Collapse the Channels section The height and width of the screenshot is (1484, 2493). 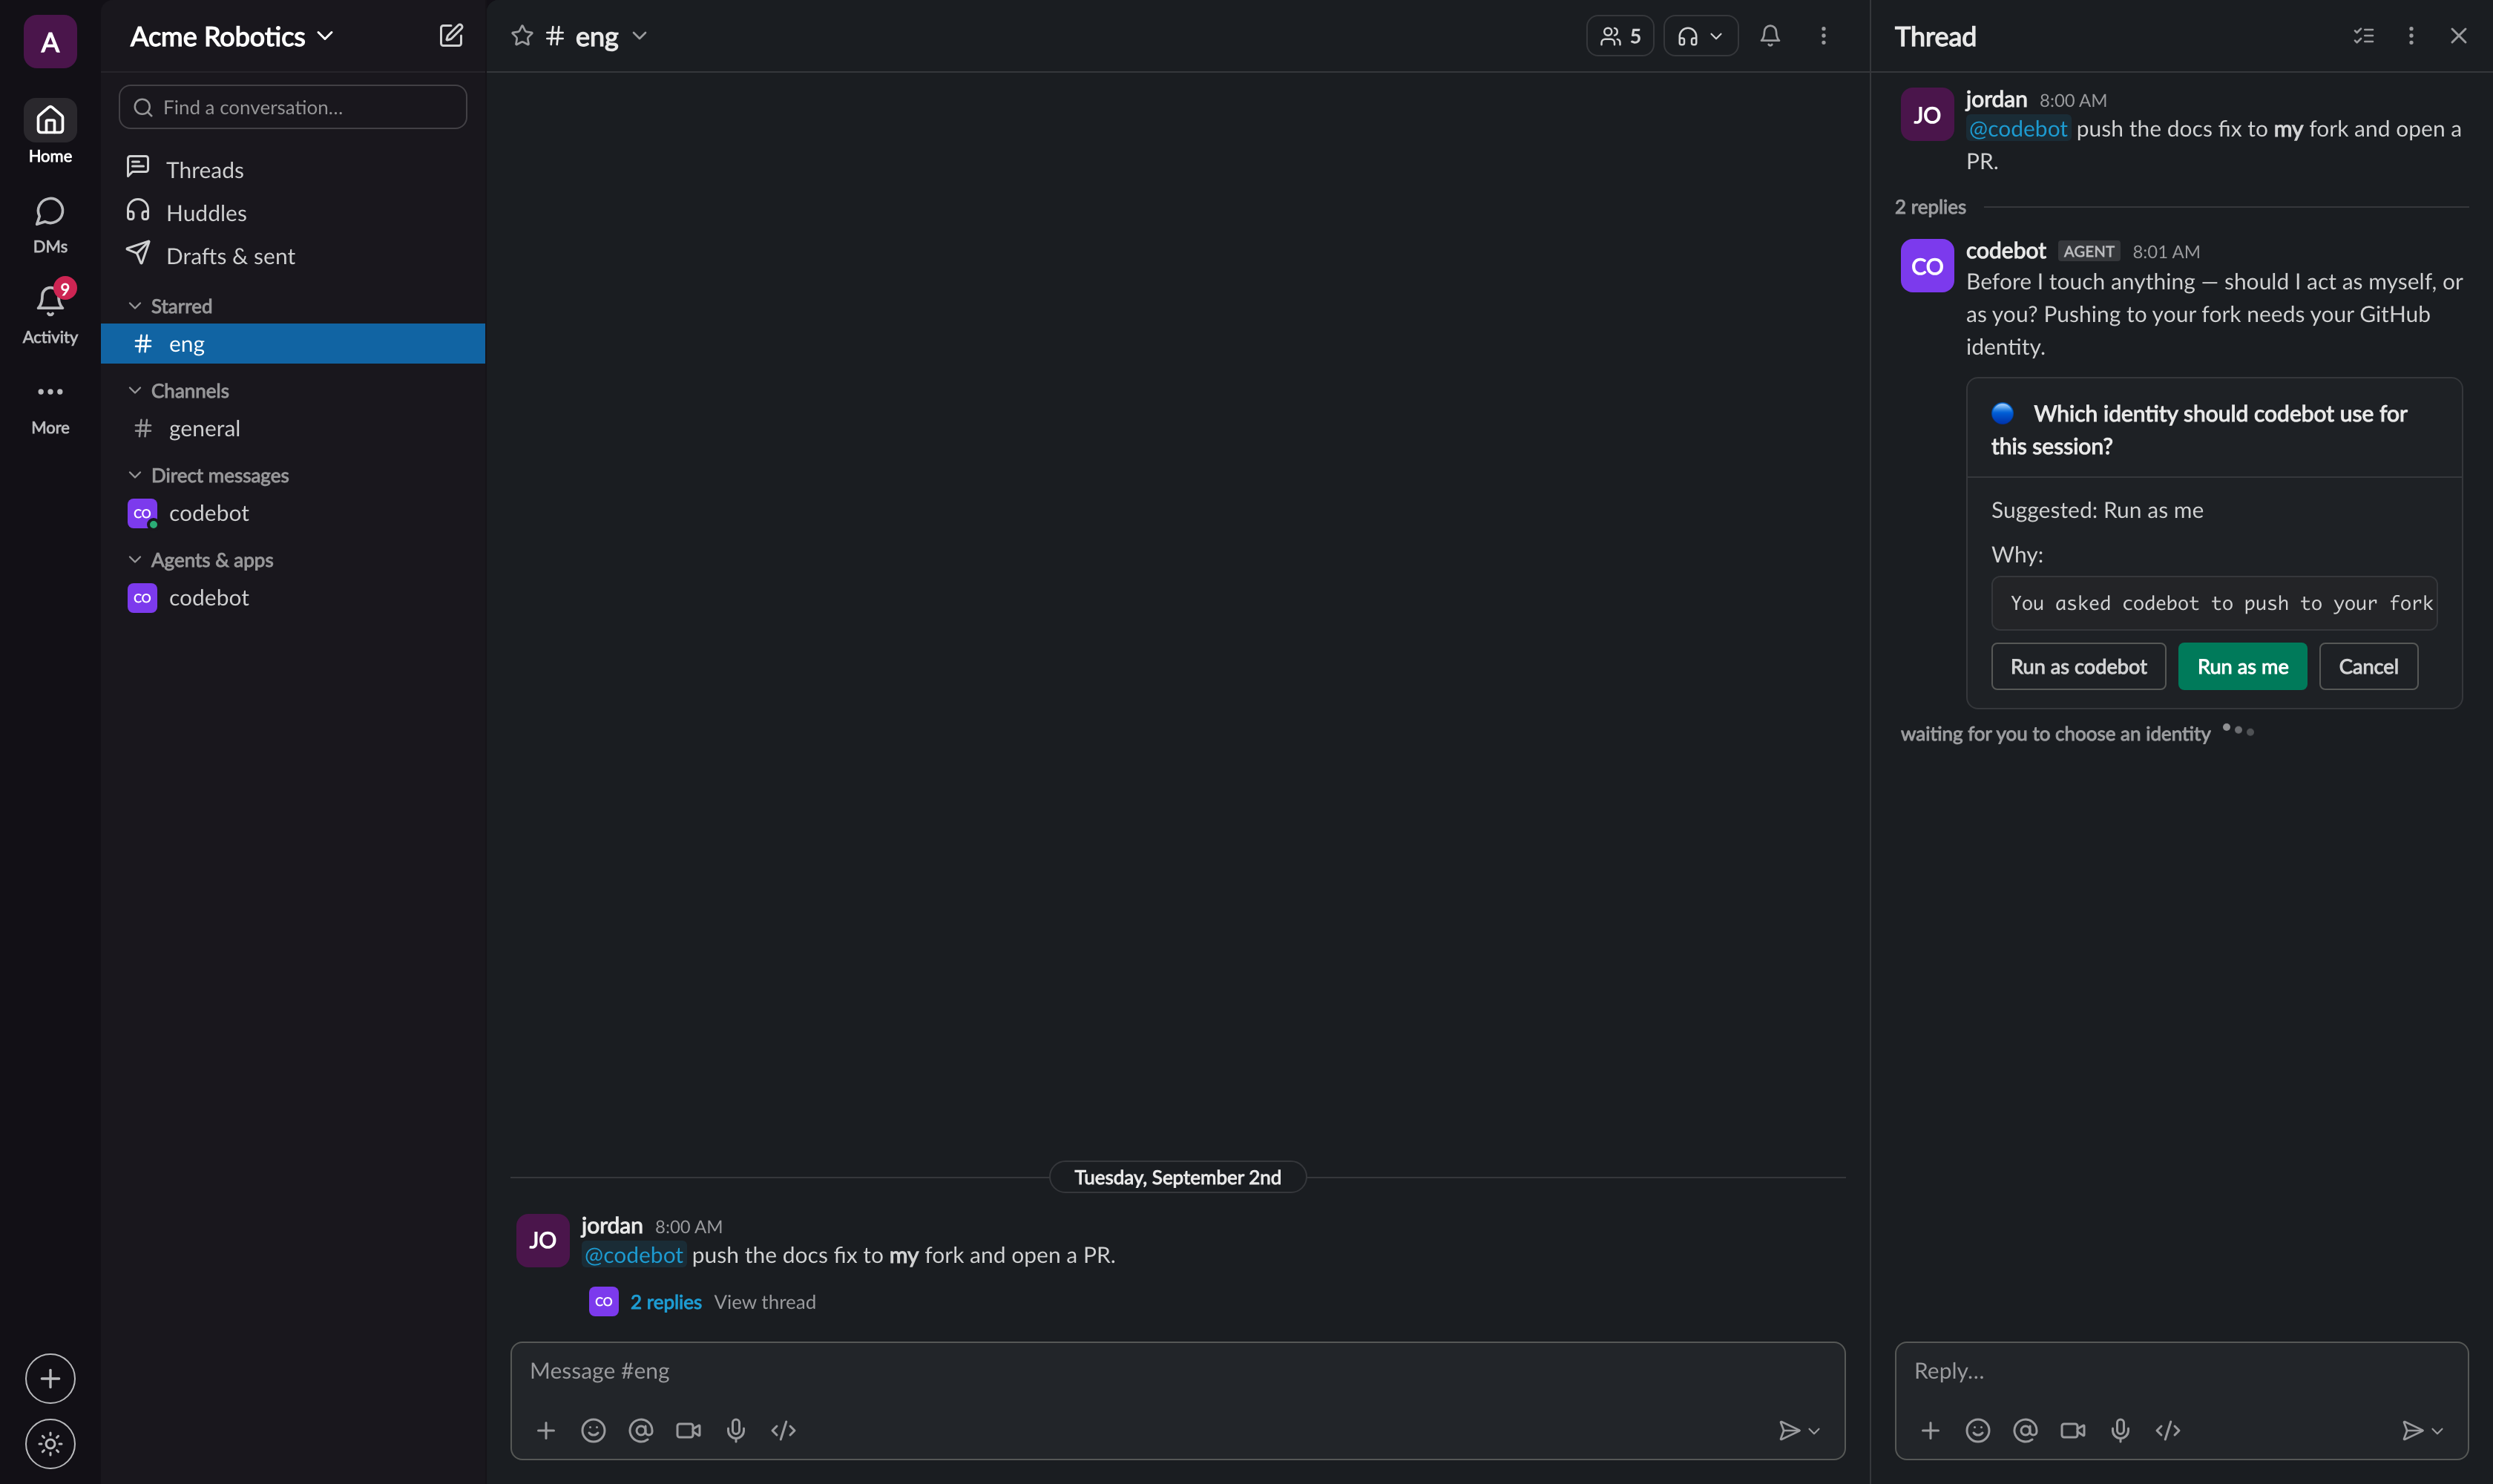[135, 390]
